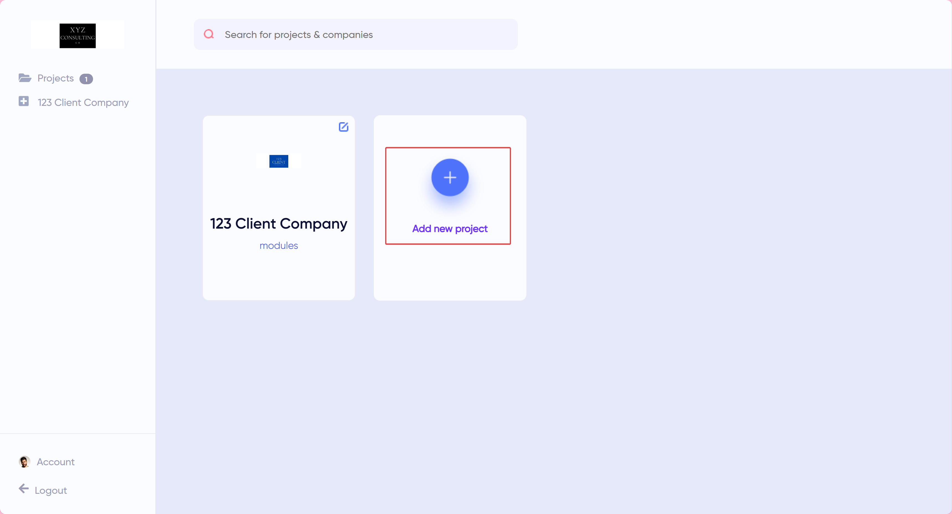The height and width of the screenshot is (514, 952).
Task: Focus the projects and companies search field
Action: pyautogui.click(x=366, y=35)
